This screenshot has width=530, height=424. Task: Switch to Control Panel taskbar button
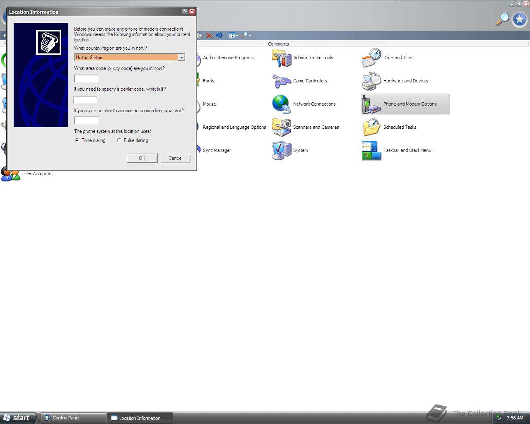pos(74,418)
